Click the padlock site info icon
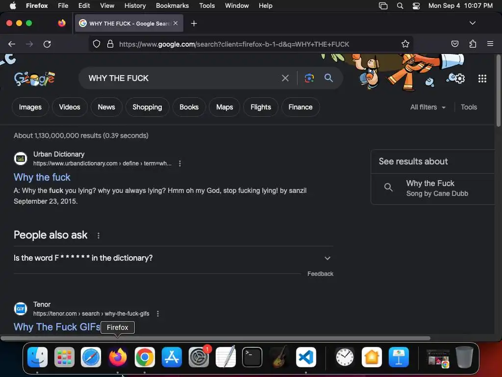The height and width of the screenshot is (377, 502). [110, 44]
